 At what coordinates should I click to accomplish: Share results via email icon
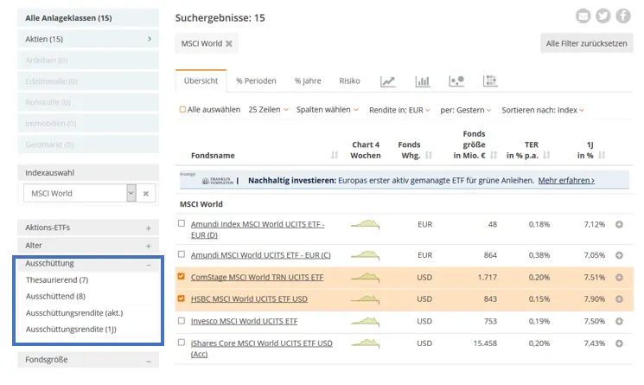click(x=583, y=16)
